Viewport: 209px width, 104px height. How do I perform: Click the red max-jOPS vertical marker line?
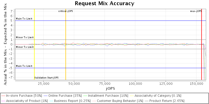point(201,52)
